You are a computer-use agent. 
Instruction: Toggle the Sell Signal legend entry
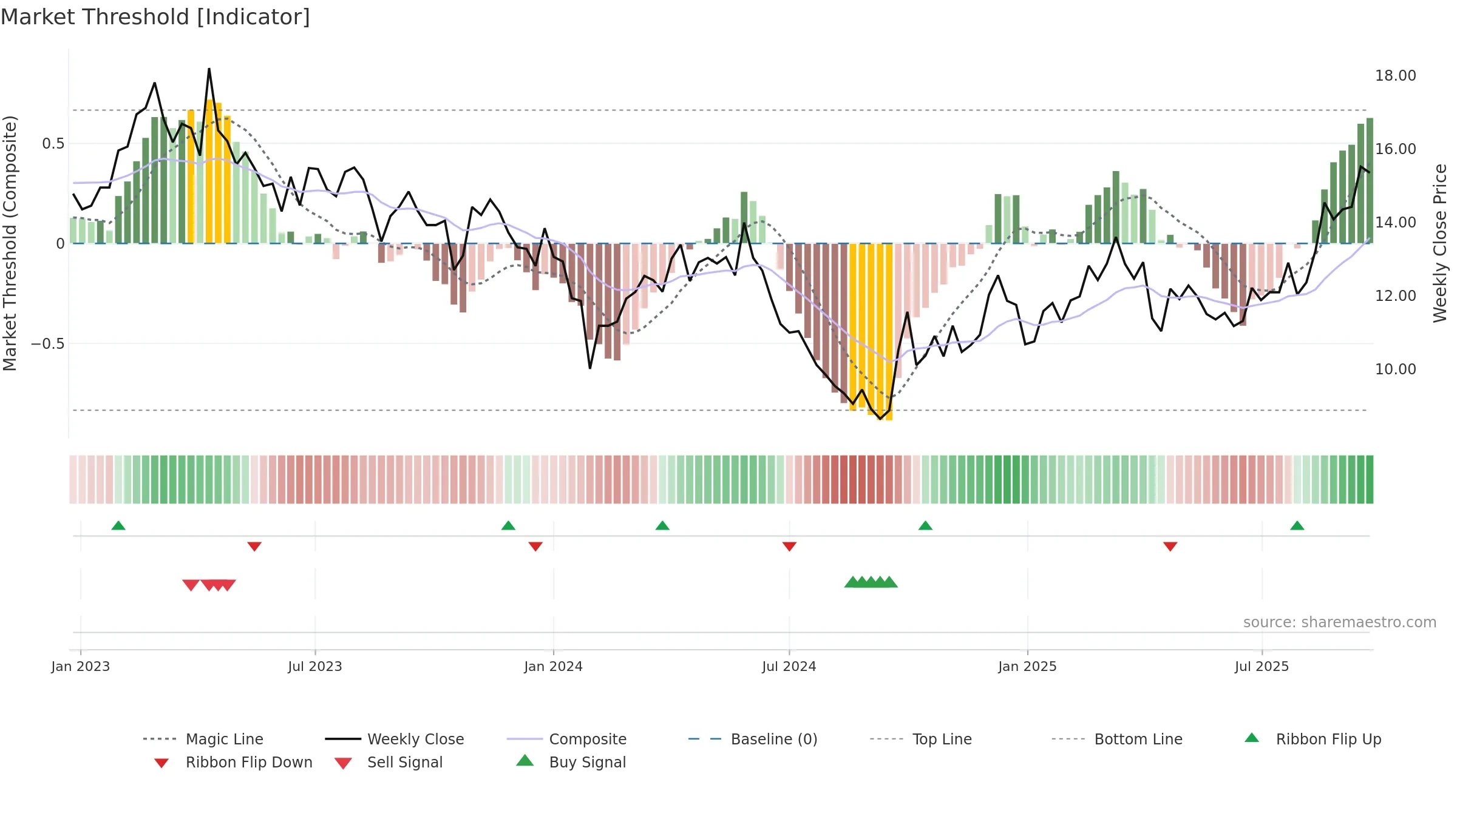389,763
